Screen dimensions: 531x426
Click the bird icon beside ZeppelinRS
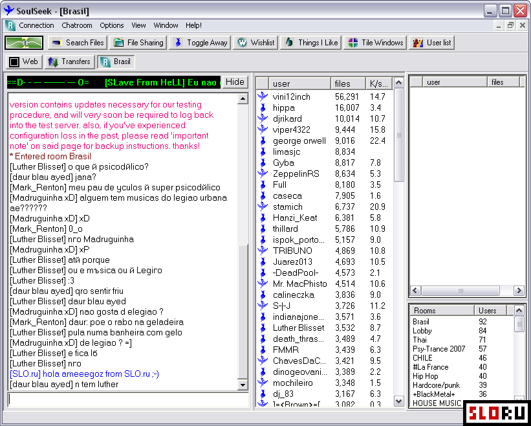click(263, 174)
